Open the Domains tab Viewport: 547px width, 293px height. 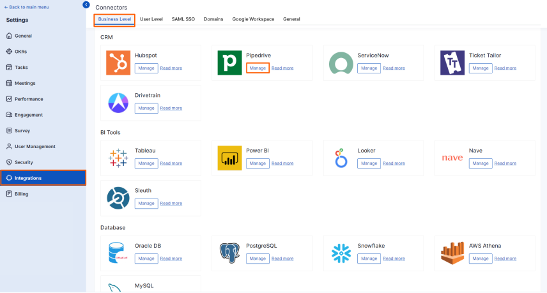point(213,19)
